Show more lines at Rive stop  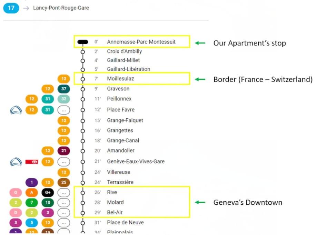click(x=64, y=193)
